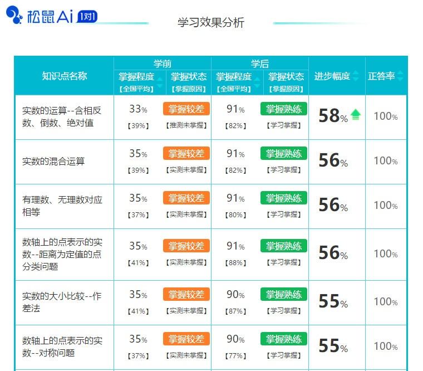Click 掌握熟练 badge in 实数的运算 row
This screenshot has width=423, height=371.
click(x=283, y=109)
